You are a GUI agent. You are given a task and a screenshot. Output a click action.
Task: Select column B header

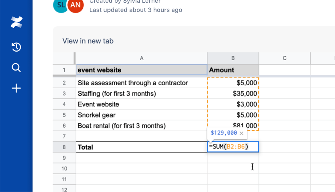233,58
